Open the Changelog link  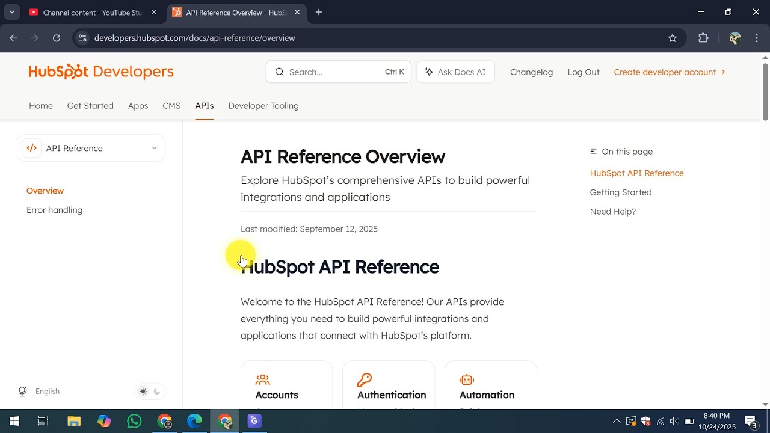(531, 72)
